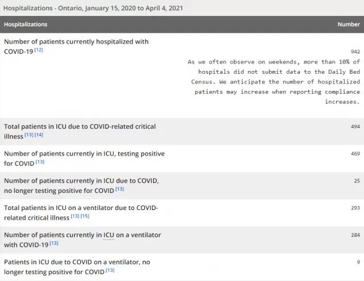Click the value 942 hospitalized patients
This screenshot has height=281, width=364.
[355, 52]
